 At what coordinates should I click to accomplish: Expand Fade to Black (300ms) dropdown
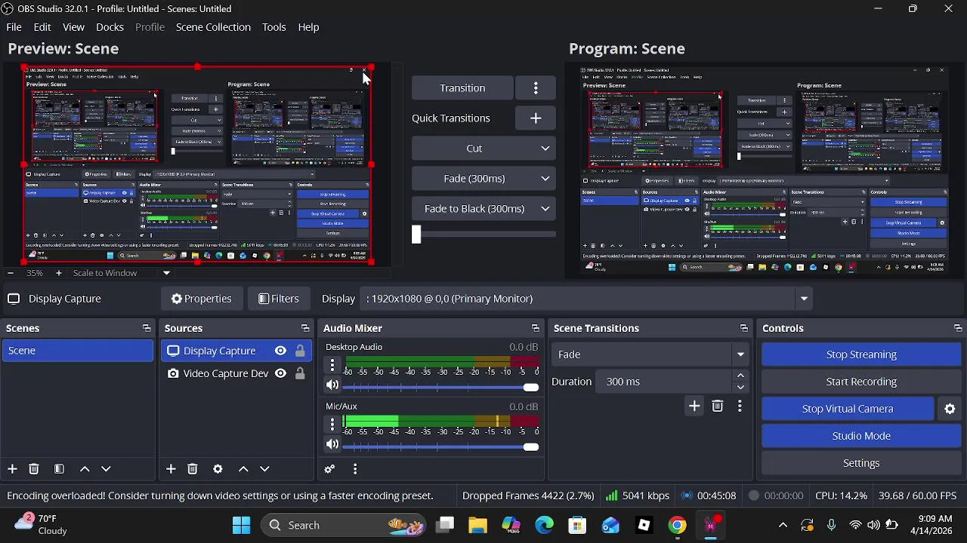(545, 209)
